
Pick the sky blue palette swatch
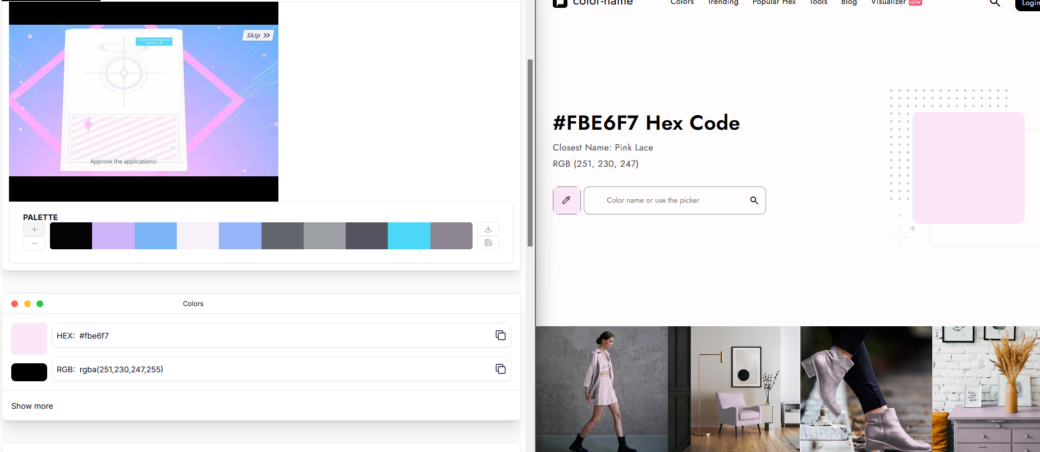155,236
